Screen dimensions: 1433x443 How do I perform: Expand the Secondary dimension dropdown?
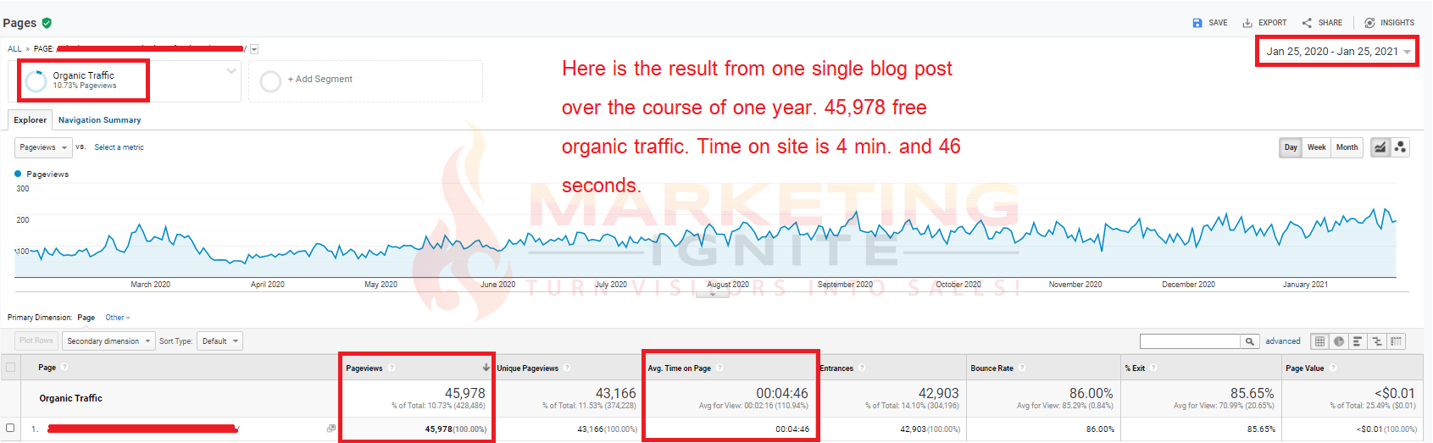[x=108, y=341]
